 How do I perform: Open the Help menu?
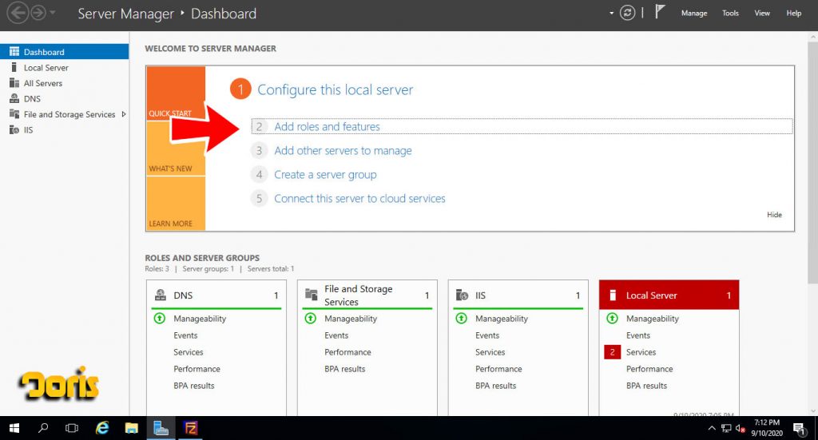[793, 13]
